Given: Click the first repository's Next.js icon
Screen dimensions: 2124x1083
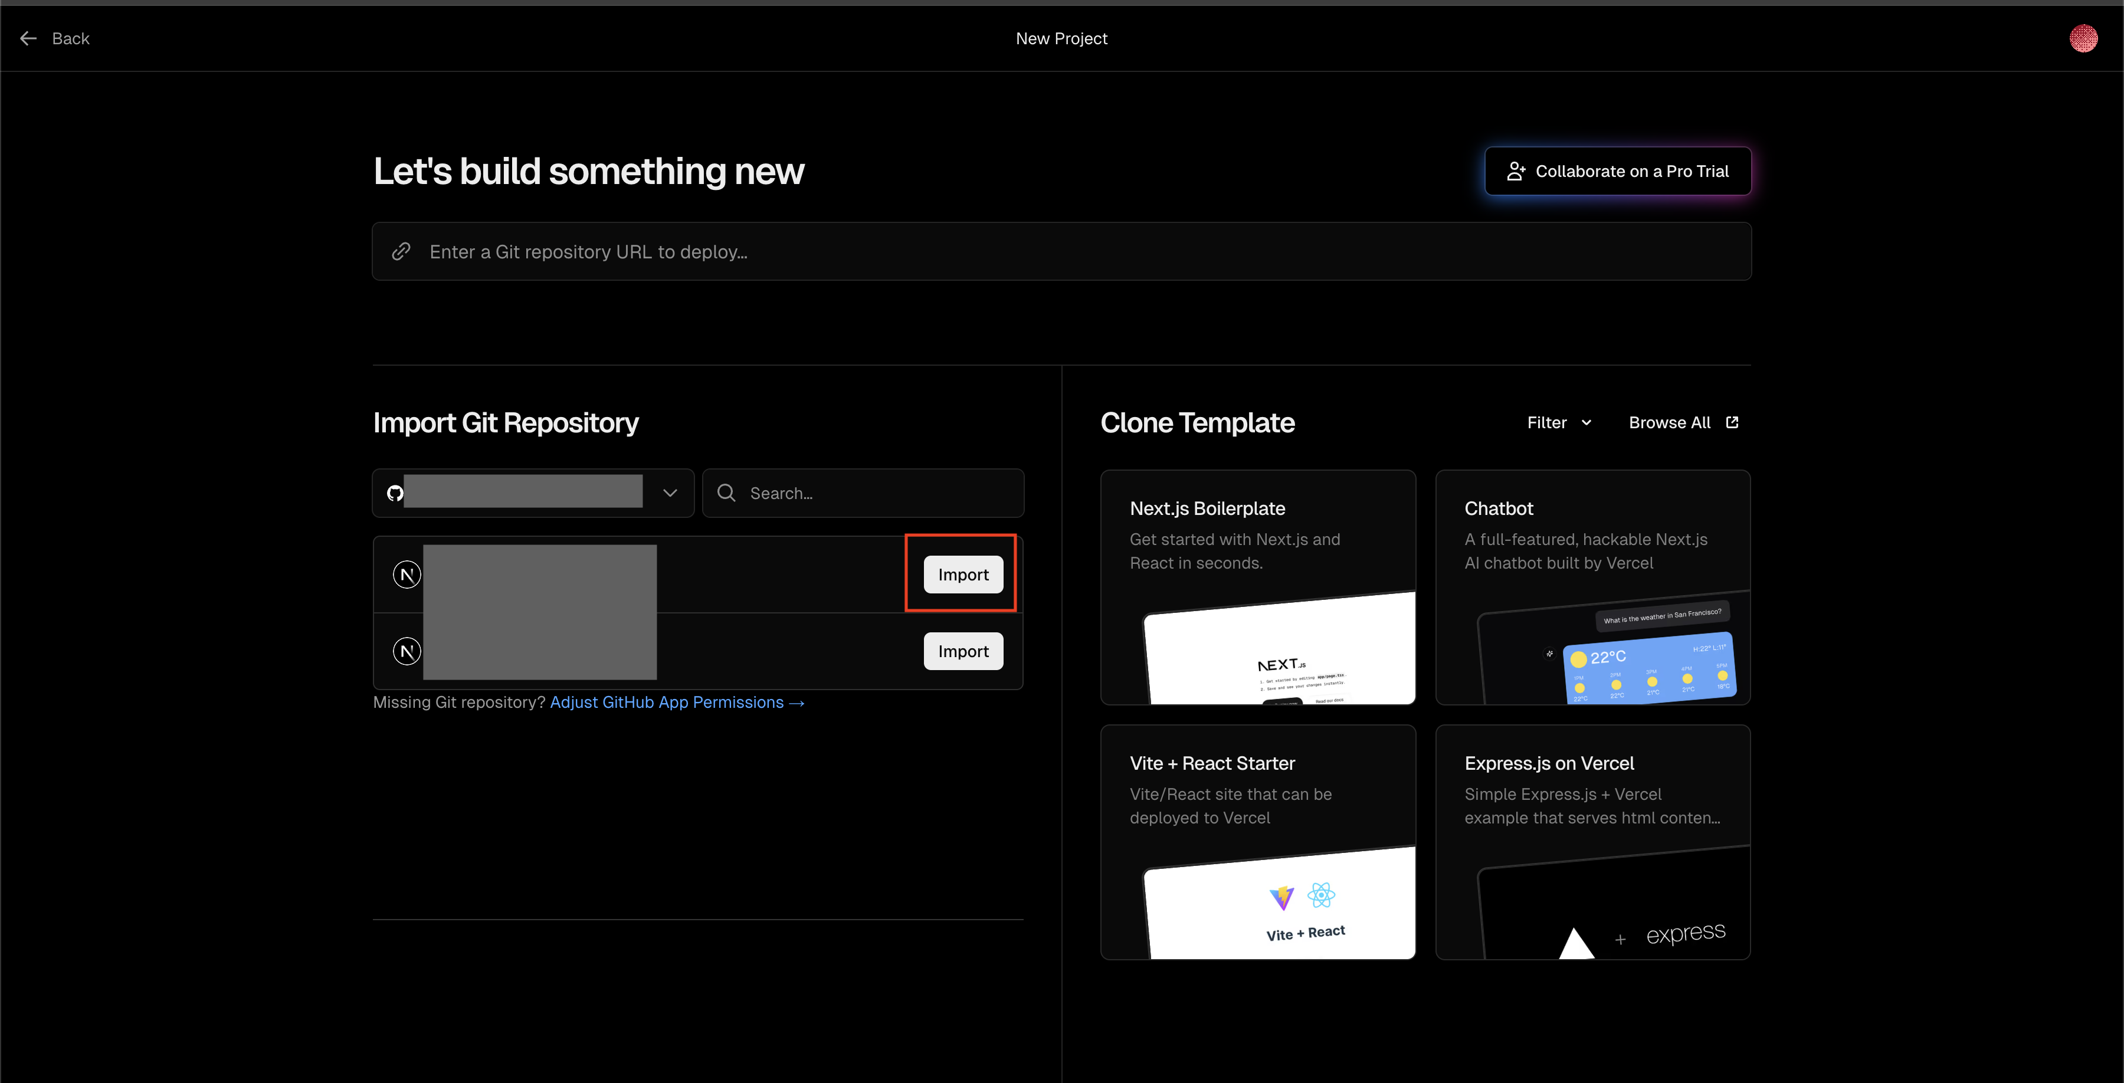Looking at the screenshot, I should [407, 575].
